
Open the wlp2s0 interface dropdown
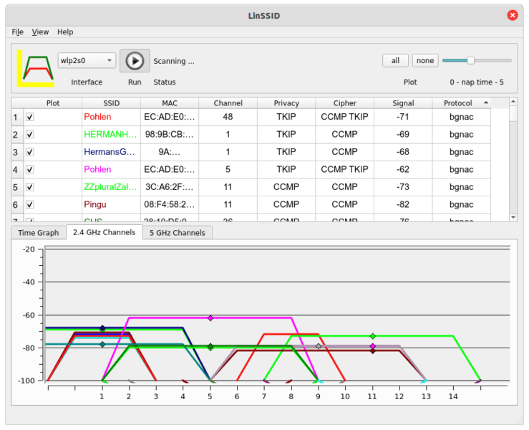pos(87,60)
